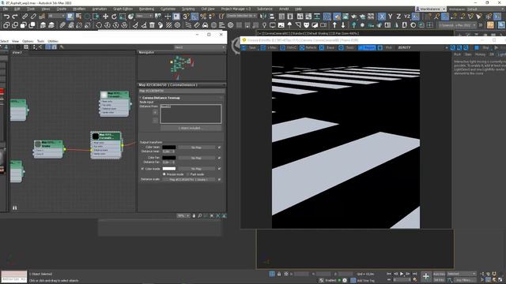Viewport: 506px width, 284px height.
Task: Toggle the Color near map checkbox
Action: pos(220,148)
